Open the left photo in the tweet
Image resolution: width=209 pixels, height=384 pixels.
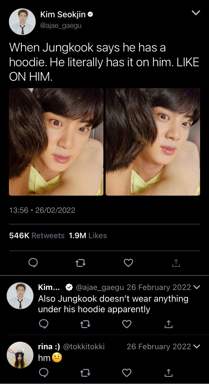56,142
